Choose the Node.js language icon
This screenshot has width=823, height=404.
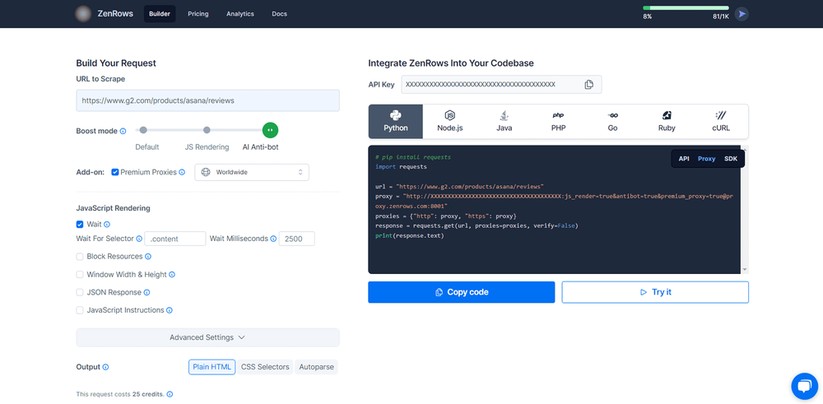[x=449, y=115]
